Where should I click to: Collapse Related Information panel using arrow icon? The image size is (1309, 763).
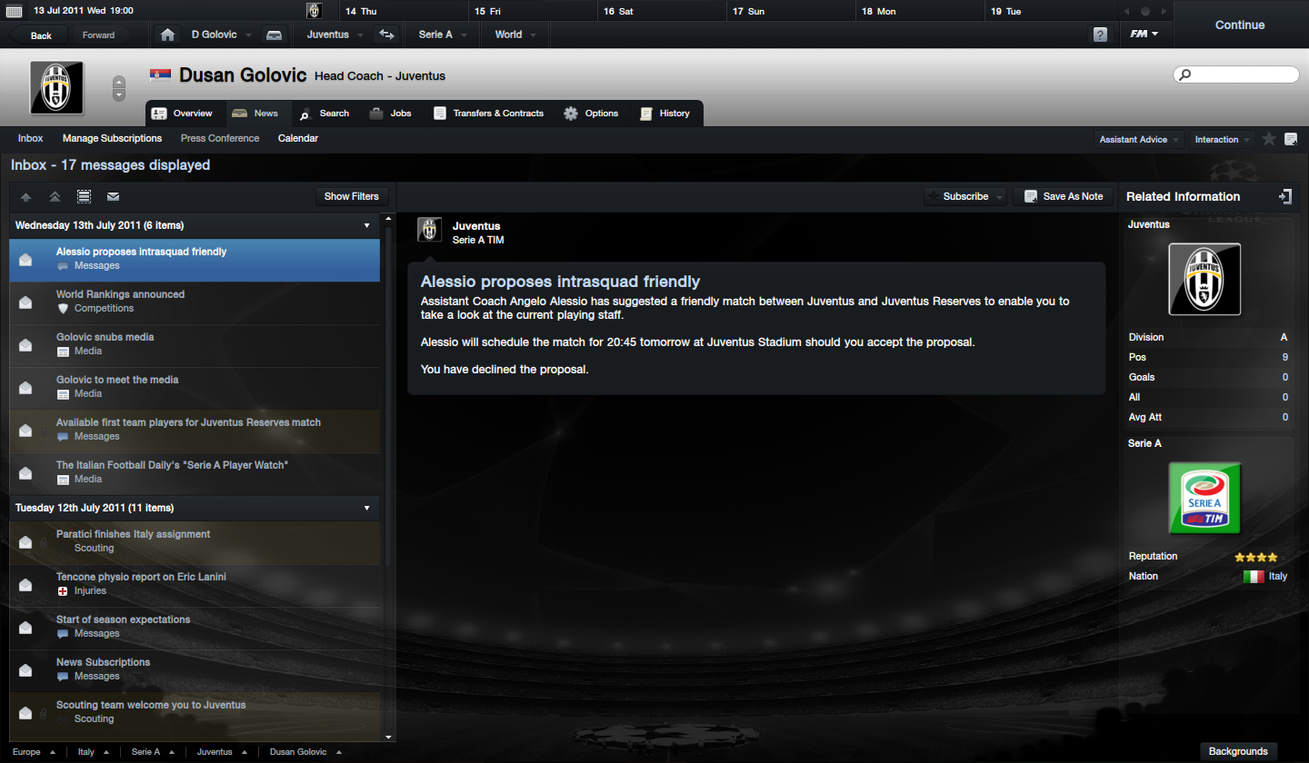(1284, 196)
